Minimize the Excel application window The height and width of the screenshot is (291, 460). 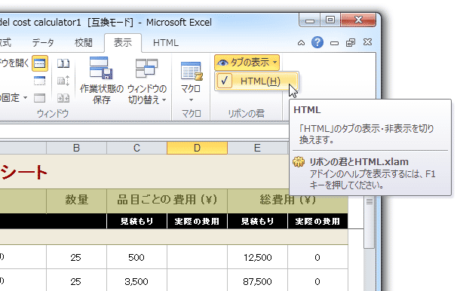click(x=309, y=20)
